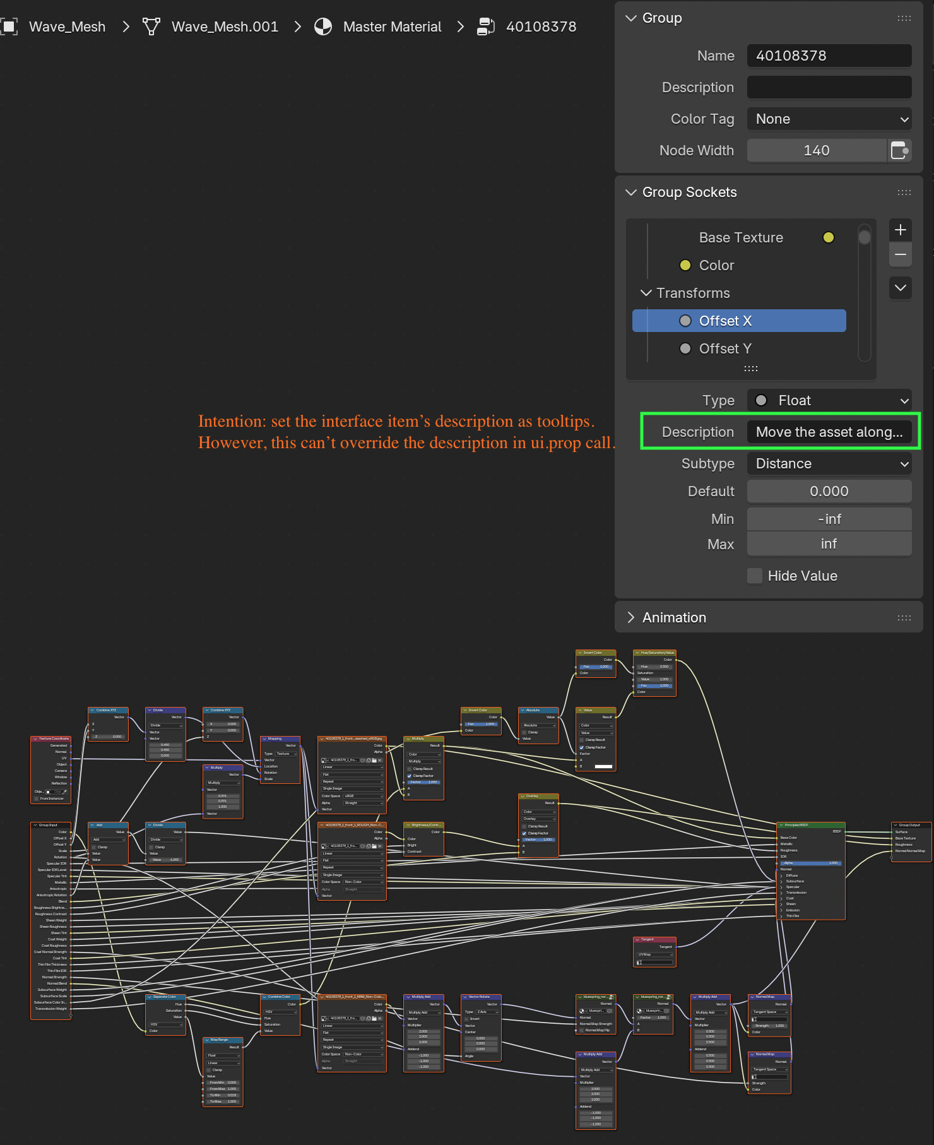Toggle Clamp checkbox in the Add node
Viewport: 934px width, 1145px height.
[x=94, y=847]
